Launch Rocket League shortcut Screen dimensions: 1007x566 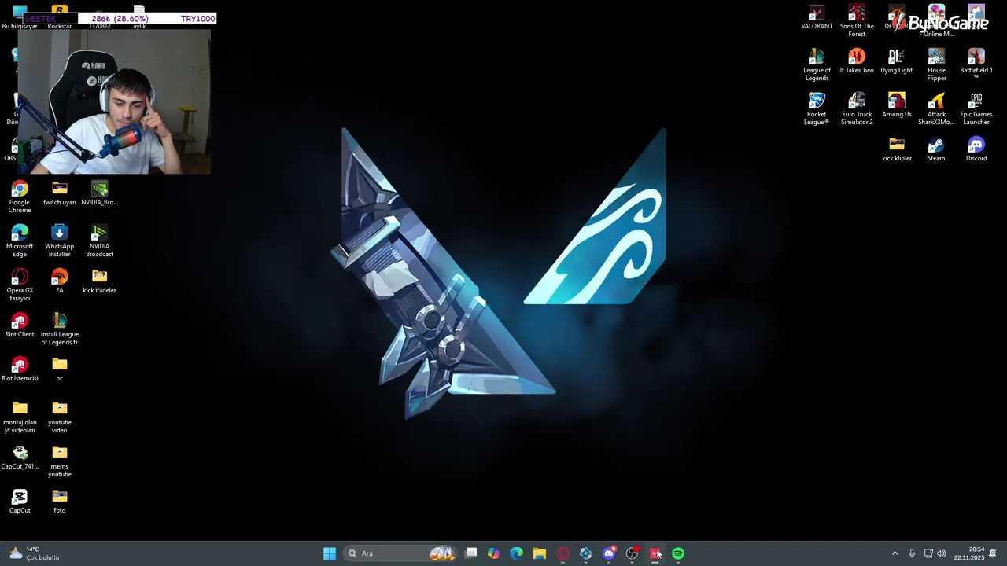click(x=817, y=109)
